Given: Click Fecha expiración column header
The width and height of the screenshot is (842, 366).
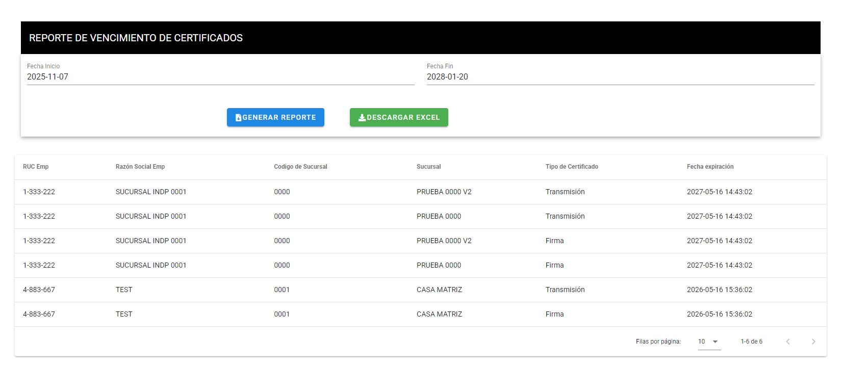Looking at the screenshot, I should coord(710,167).
